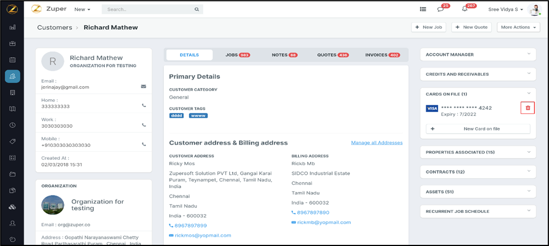Click the phone icon next to Mobile number
This screenshot has width=549, height=246.
(x=144, y=145)
